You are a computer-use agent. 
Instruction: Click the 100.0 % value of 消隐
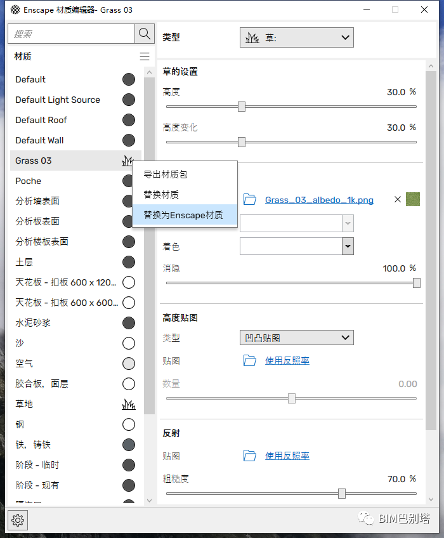pyautogui.click(x=400, y=268)
